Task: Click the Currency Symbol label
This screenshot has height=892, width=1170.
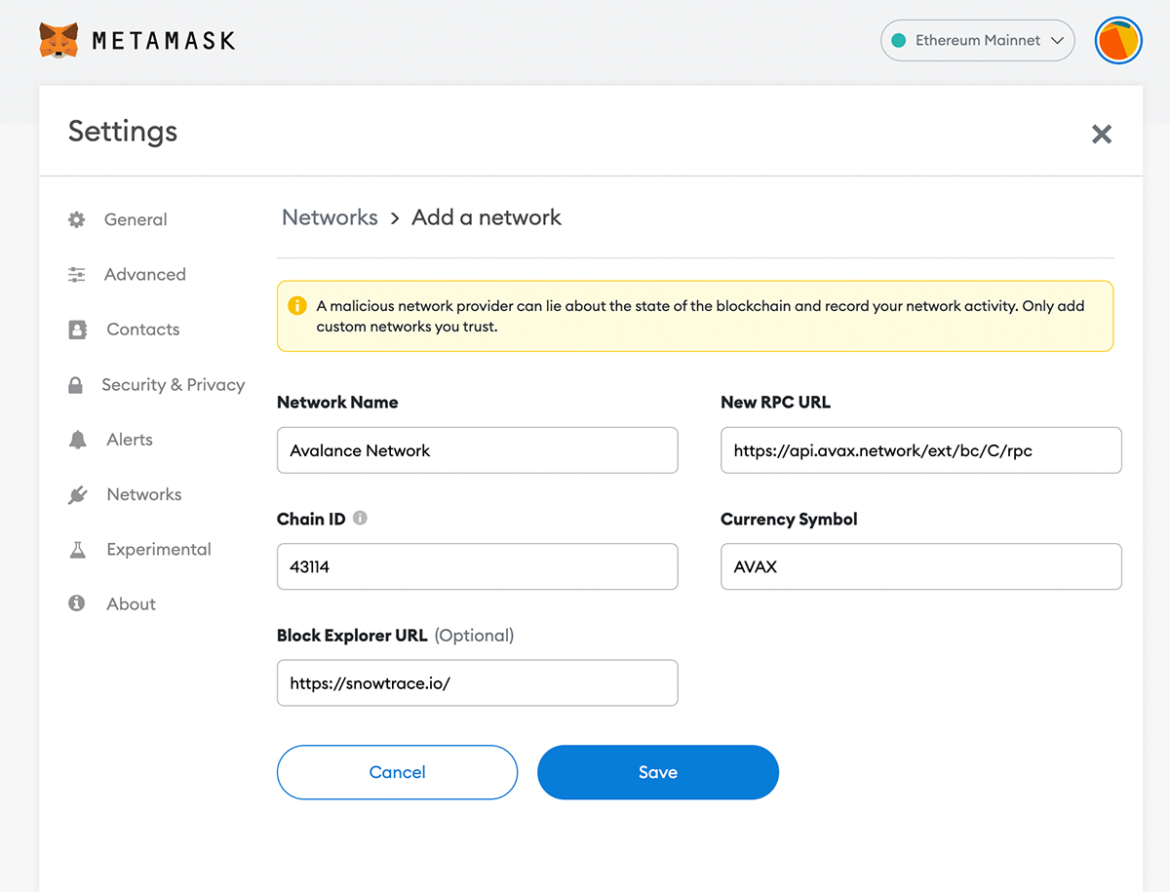Action: pos(789,520)
